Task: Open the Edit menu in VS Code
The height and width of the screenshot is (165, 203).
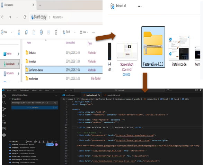Action: point(15,90)
